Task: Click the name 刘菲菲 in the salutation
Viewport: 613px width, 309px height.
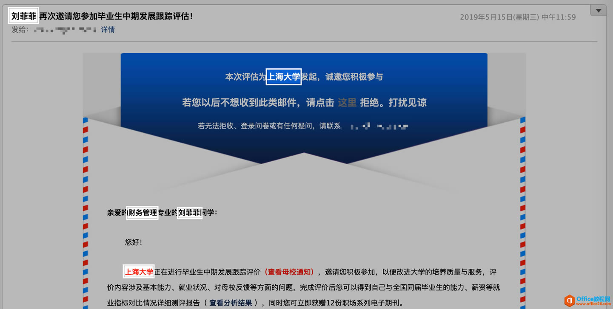Action: [189, 213]
